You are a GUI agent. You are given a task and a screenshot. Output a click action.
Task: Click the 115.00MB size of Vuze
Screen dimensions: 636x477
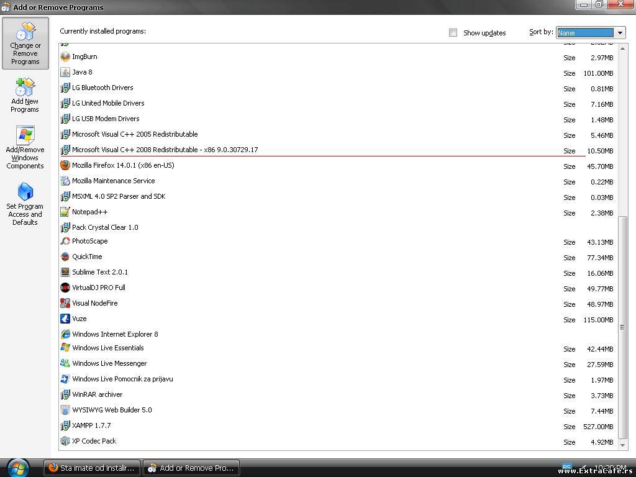pos(598,320)
